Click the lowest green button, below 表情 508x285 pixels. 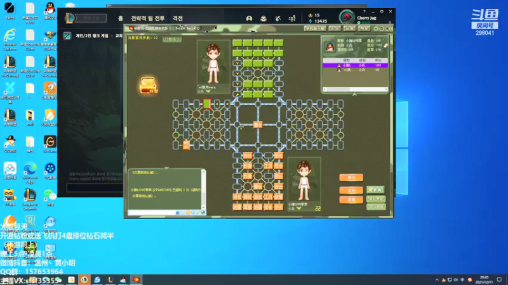point(376,206)
